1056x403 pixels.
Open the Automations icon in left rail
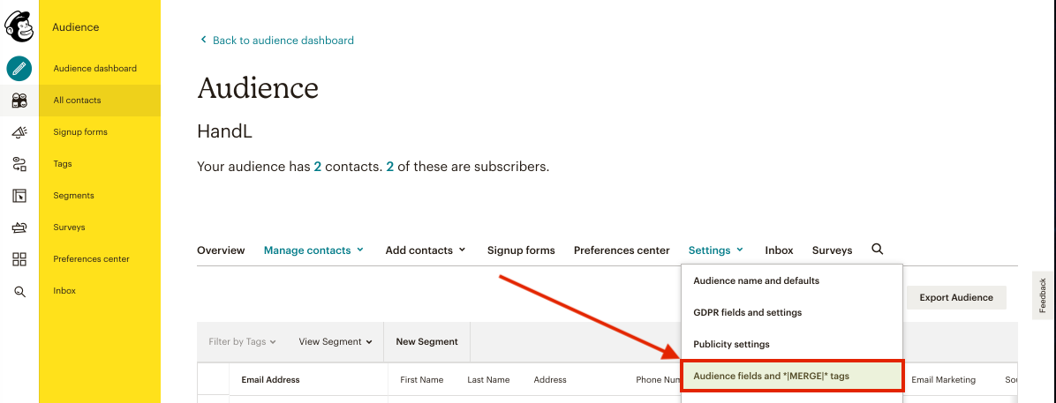coord(19,164)
